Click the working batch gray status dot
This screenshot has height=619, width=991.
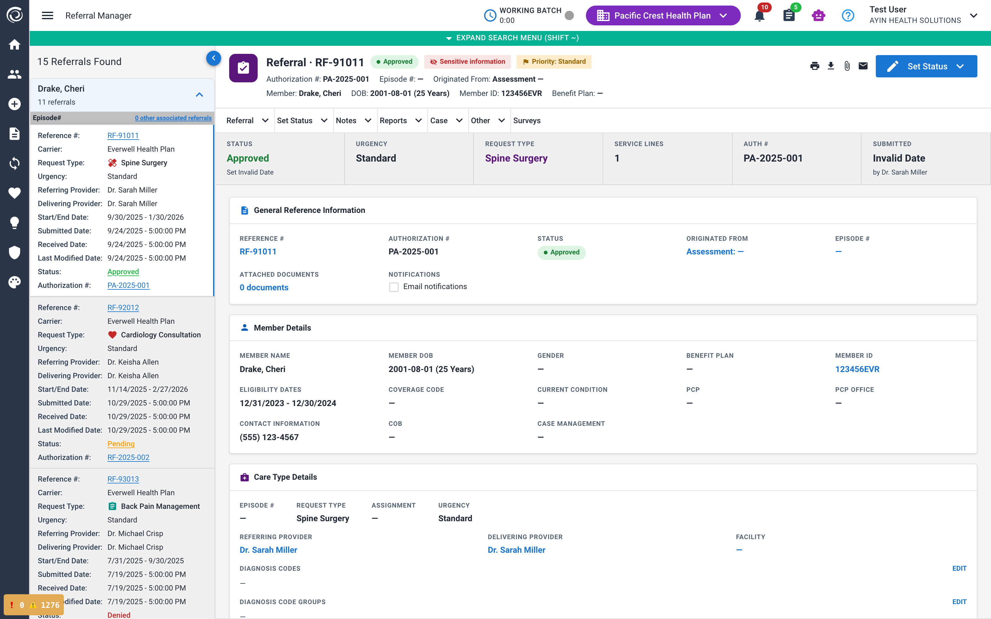click(569, 15)
